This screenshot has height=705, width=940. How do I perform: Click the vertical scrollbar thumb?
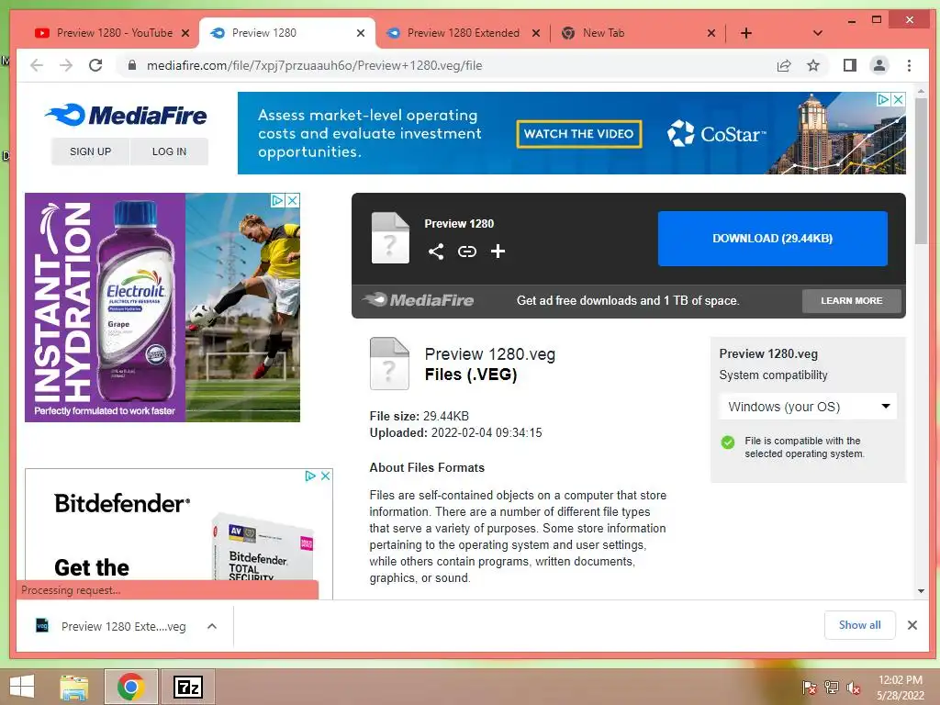921,172
